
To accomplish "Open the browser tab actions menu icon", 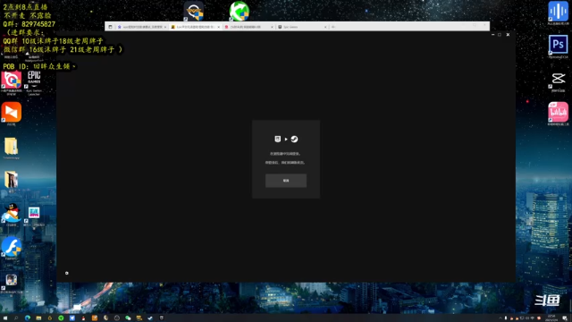I will [110, 27].
